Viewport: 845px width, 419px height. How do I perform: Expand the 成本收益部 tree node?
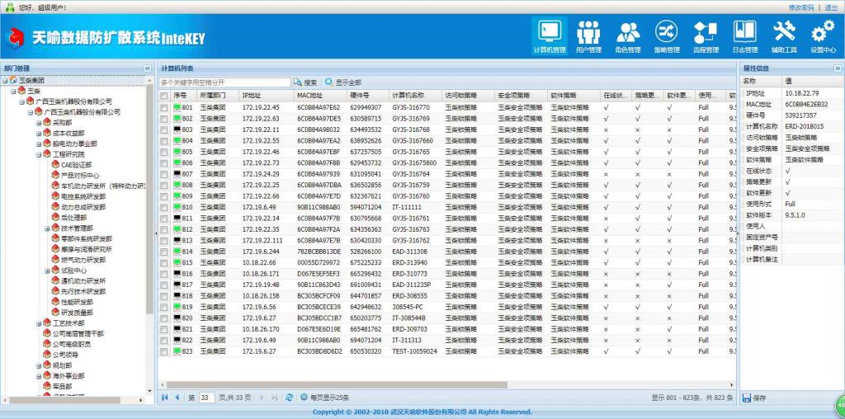39,133
